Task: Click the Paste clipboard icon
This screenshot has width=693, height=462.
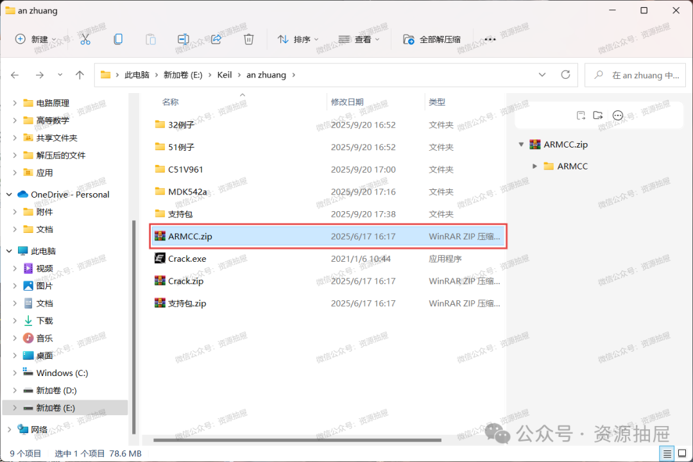Action: pyautogui.click(x=151, y=39)
